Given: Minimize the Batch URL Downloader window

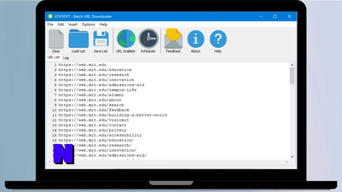Looking at the screenshot, I should [x=261, y=16].
